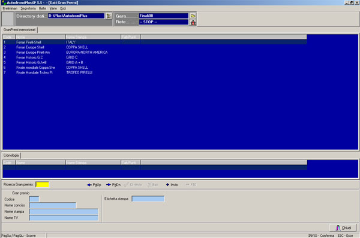
Task: Click the Directory dati path field
Action: (x=76, y=16)
